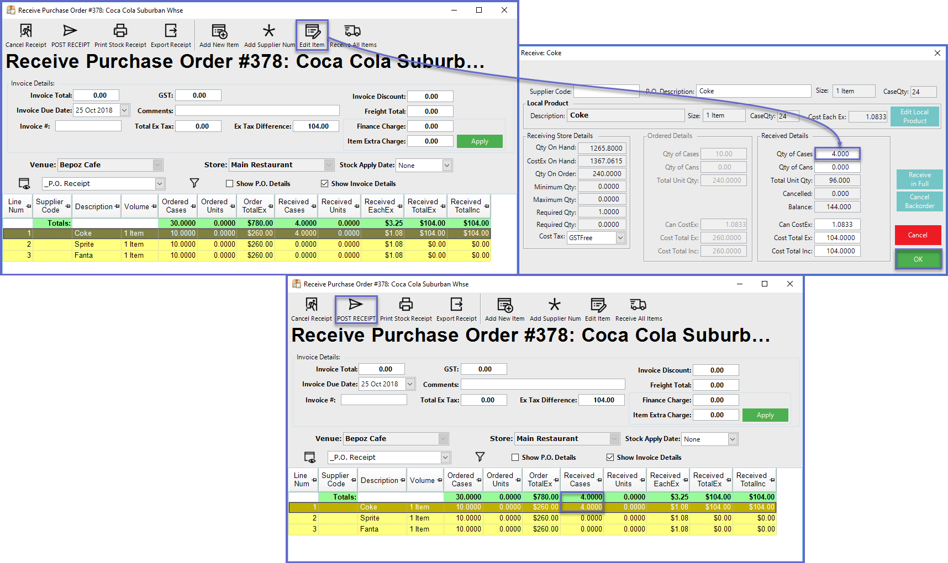Screen dimensions: 948x563
Task: Click Apply button in bottom window
Action: [765, 415]
